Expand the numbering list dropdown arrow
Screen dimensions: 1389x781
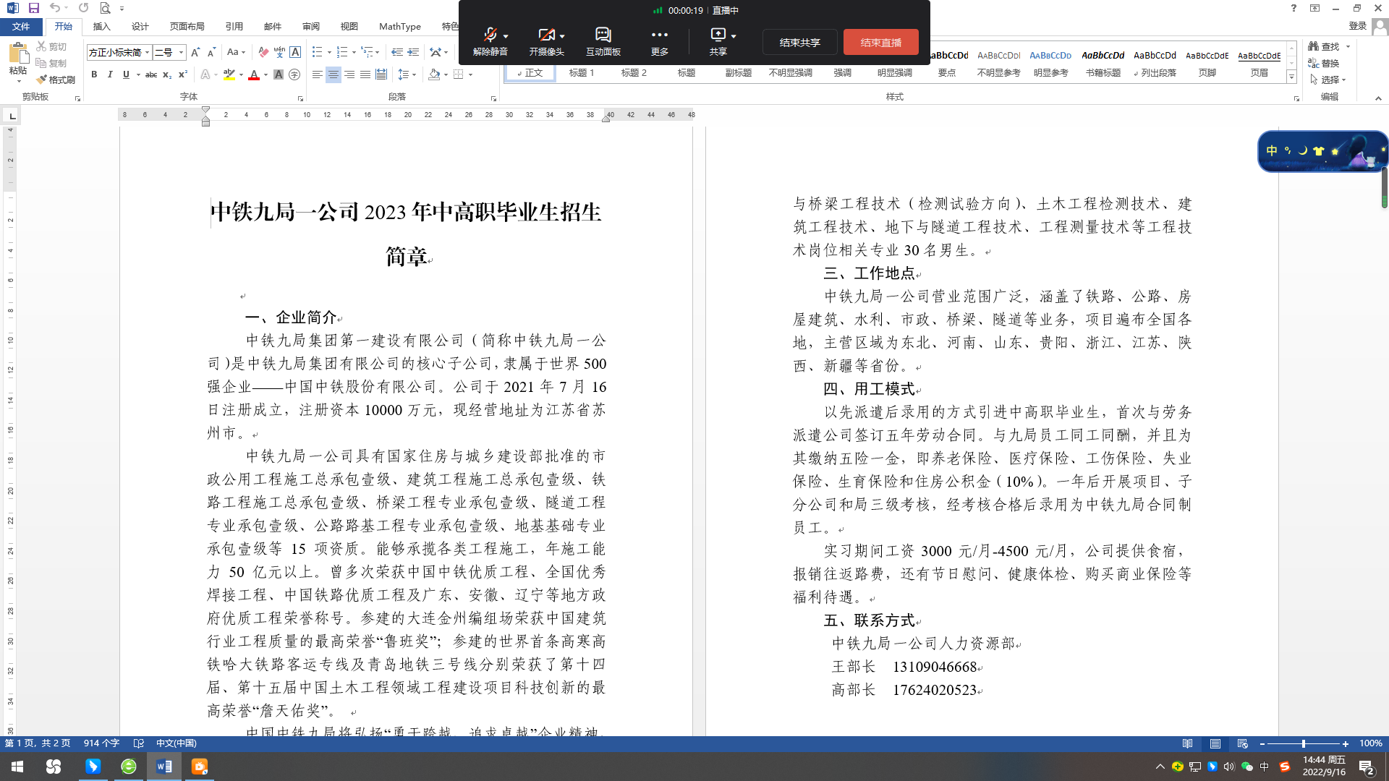pyautogui.click(x=354, y=52)
